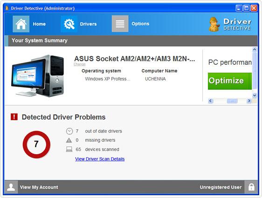Click the desktop computer image
This screenshot has width=262, height=198.
[37, 76]
